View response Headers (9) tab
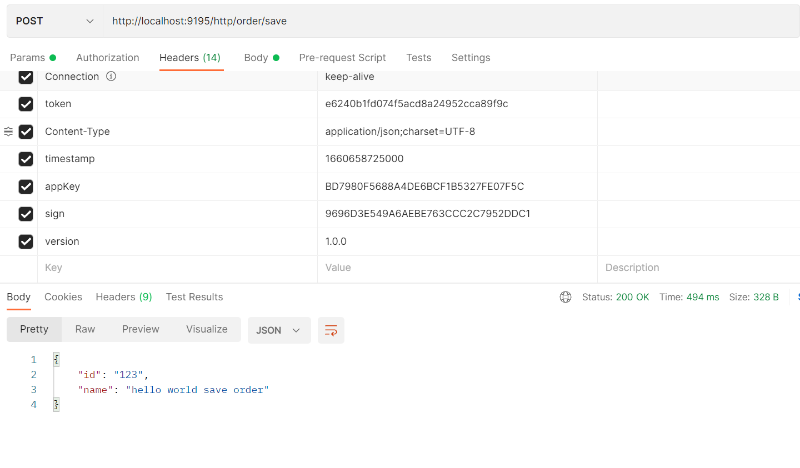Screen dimensions: 800x468 pos(123,297)
